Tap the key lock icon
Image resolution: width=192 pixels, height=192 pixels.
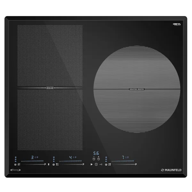(x=101, y=164)
